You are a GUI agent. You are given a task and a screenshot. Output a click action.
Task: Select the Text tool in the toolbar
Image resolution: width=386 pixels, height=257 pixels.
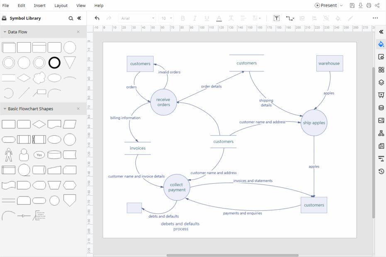pyautogui.click(x=276, y=18)
